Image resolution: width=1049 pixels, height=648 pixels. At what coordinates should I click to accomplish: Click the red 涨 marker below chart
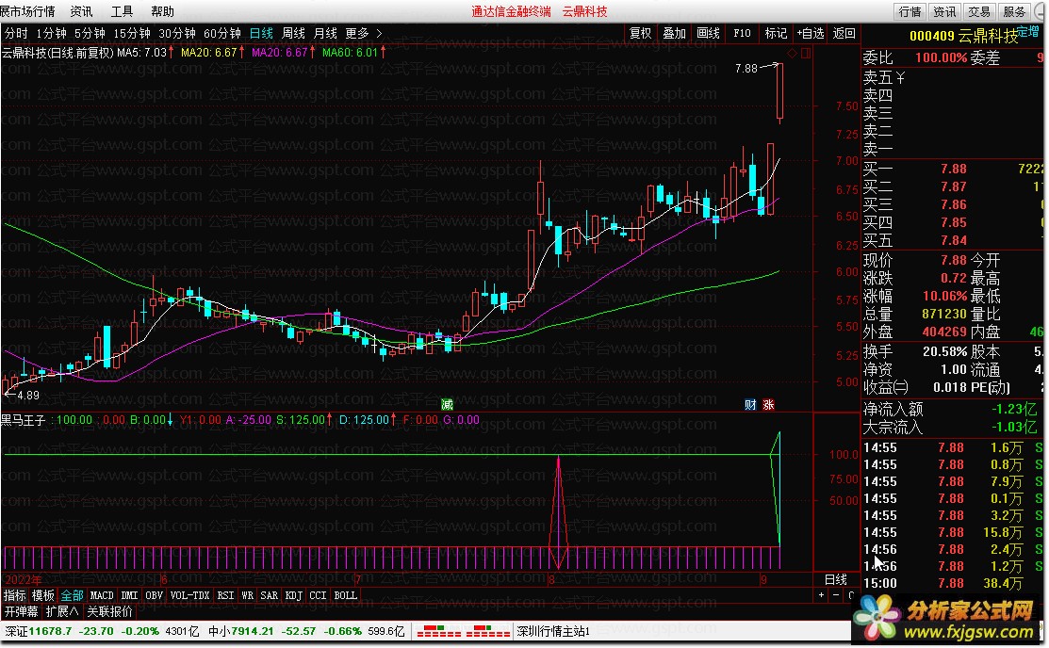click(x=769, y=405)
